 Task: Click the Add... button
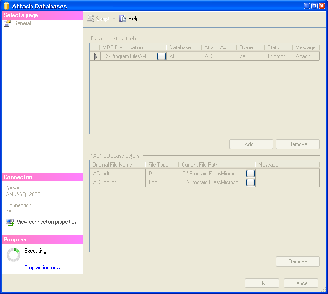(x=251, y=144)
